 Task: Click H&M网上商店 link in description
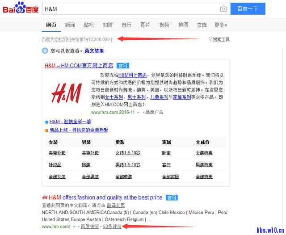(132, 75)
